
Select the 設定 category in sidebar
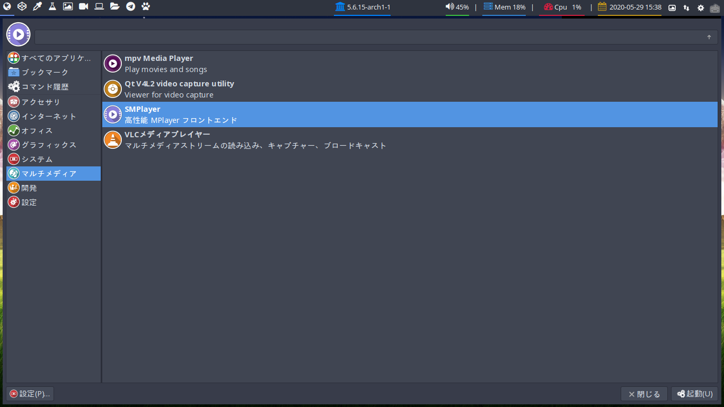point(54,202)
